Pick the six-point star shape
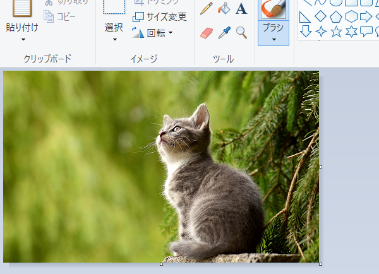The width and height of the screenshot is (379, 274). coord(351,32)
